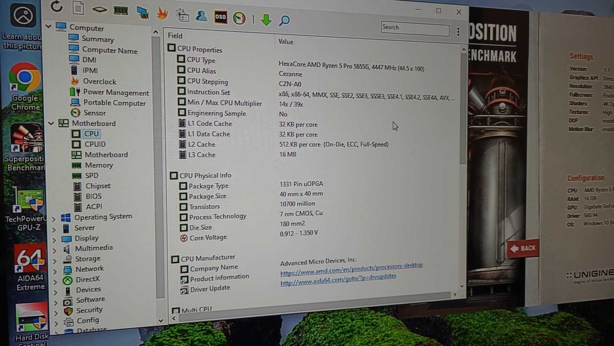Select Memory under Motherboard
The image size is (614, 346).
(x=99, y=165)
